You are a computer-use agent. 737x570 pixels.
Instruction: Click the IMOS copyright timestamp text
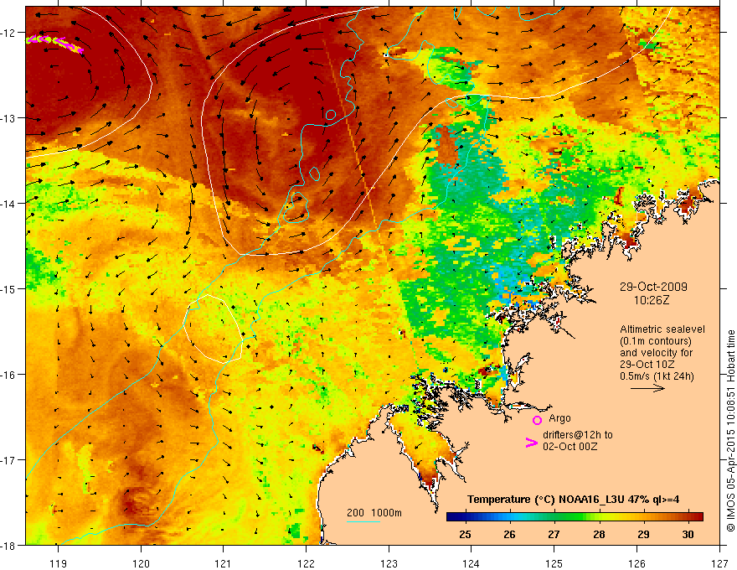730,431
